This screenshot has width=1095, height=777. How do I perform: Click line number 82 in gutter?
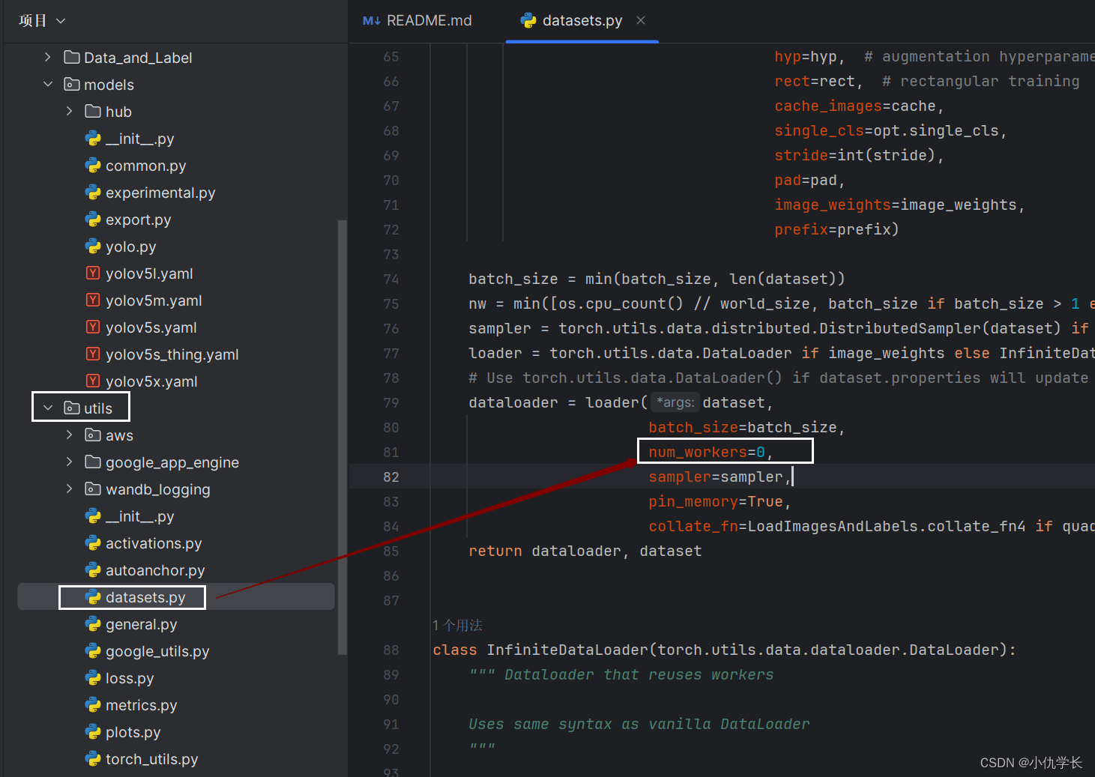point(391,477)
